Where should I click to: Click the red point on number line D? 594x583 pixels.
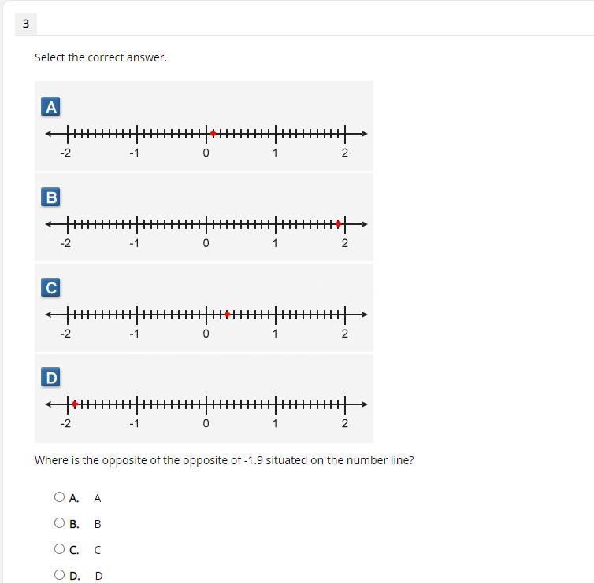[x=75, y=404]
